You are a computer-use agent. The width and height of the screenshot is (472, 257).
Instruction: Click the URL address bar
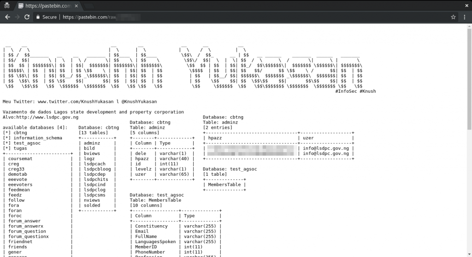(241, 17)
